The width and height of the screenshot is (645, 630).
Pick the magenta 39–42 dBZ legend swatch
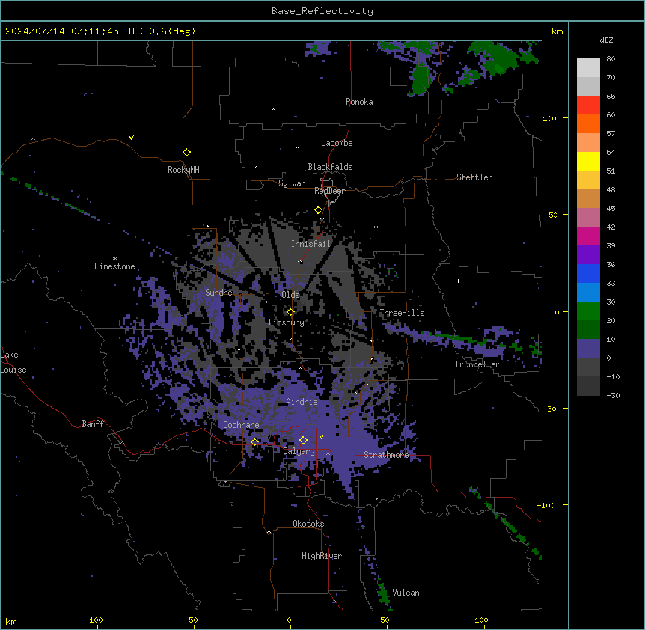point(588,236)
